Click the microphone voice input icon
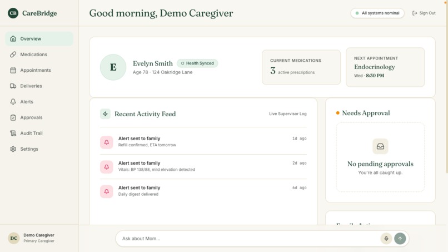Image resolution: width=448 pixels, height=252 pixels. 386,239
